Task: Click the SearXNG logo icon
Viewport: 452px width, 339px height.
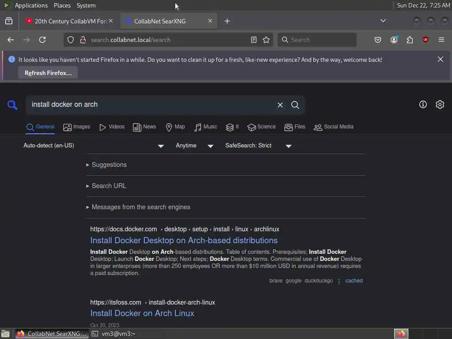Action: point(12,105)
